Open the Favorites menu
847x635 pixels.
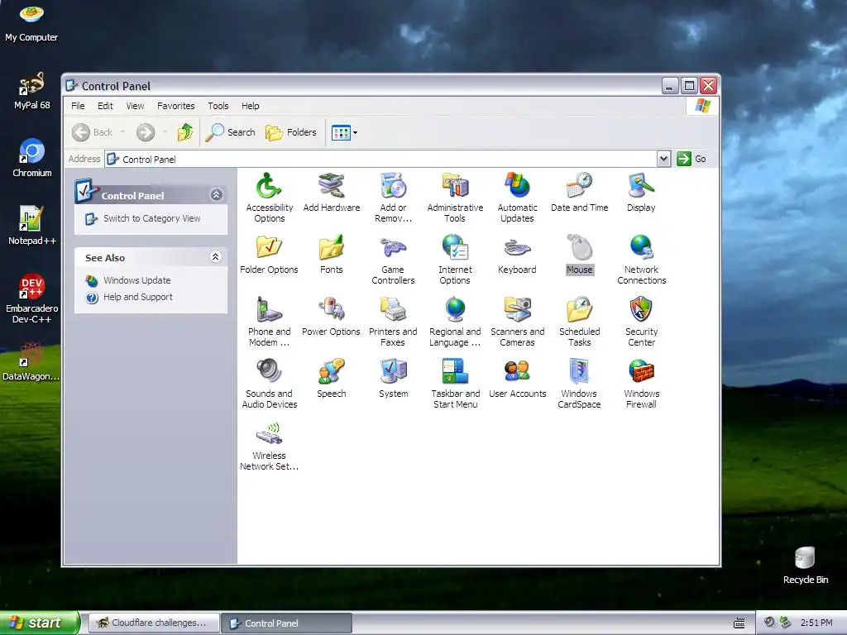click(x=176, y=106)
